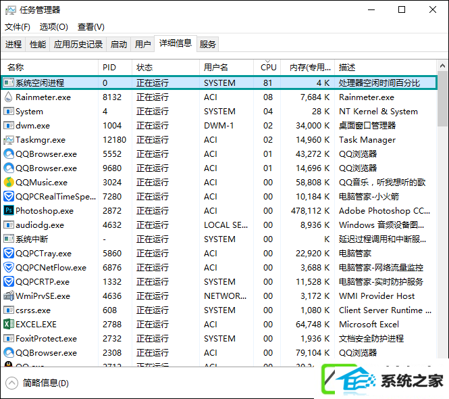
Task: Sort by the CPU column header
Action: point(267,68)
